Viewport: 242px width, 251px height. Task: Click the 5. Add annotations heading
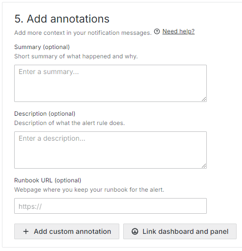(x=62, y=19)
